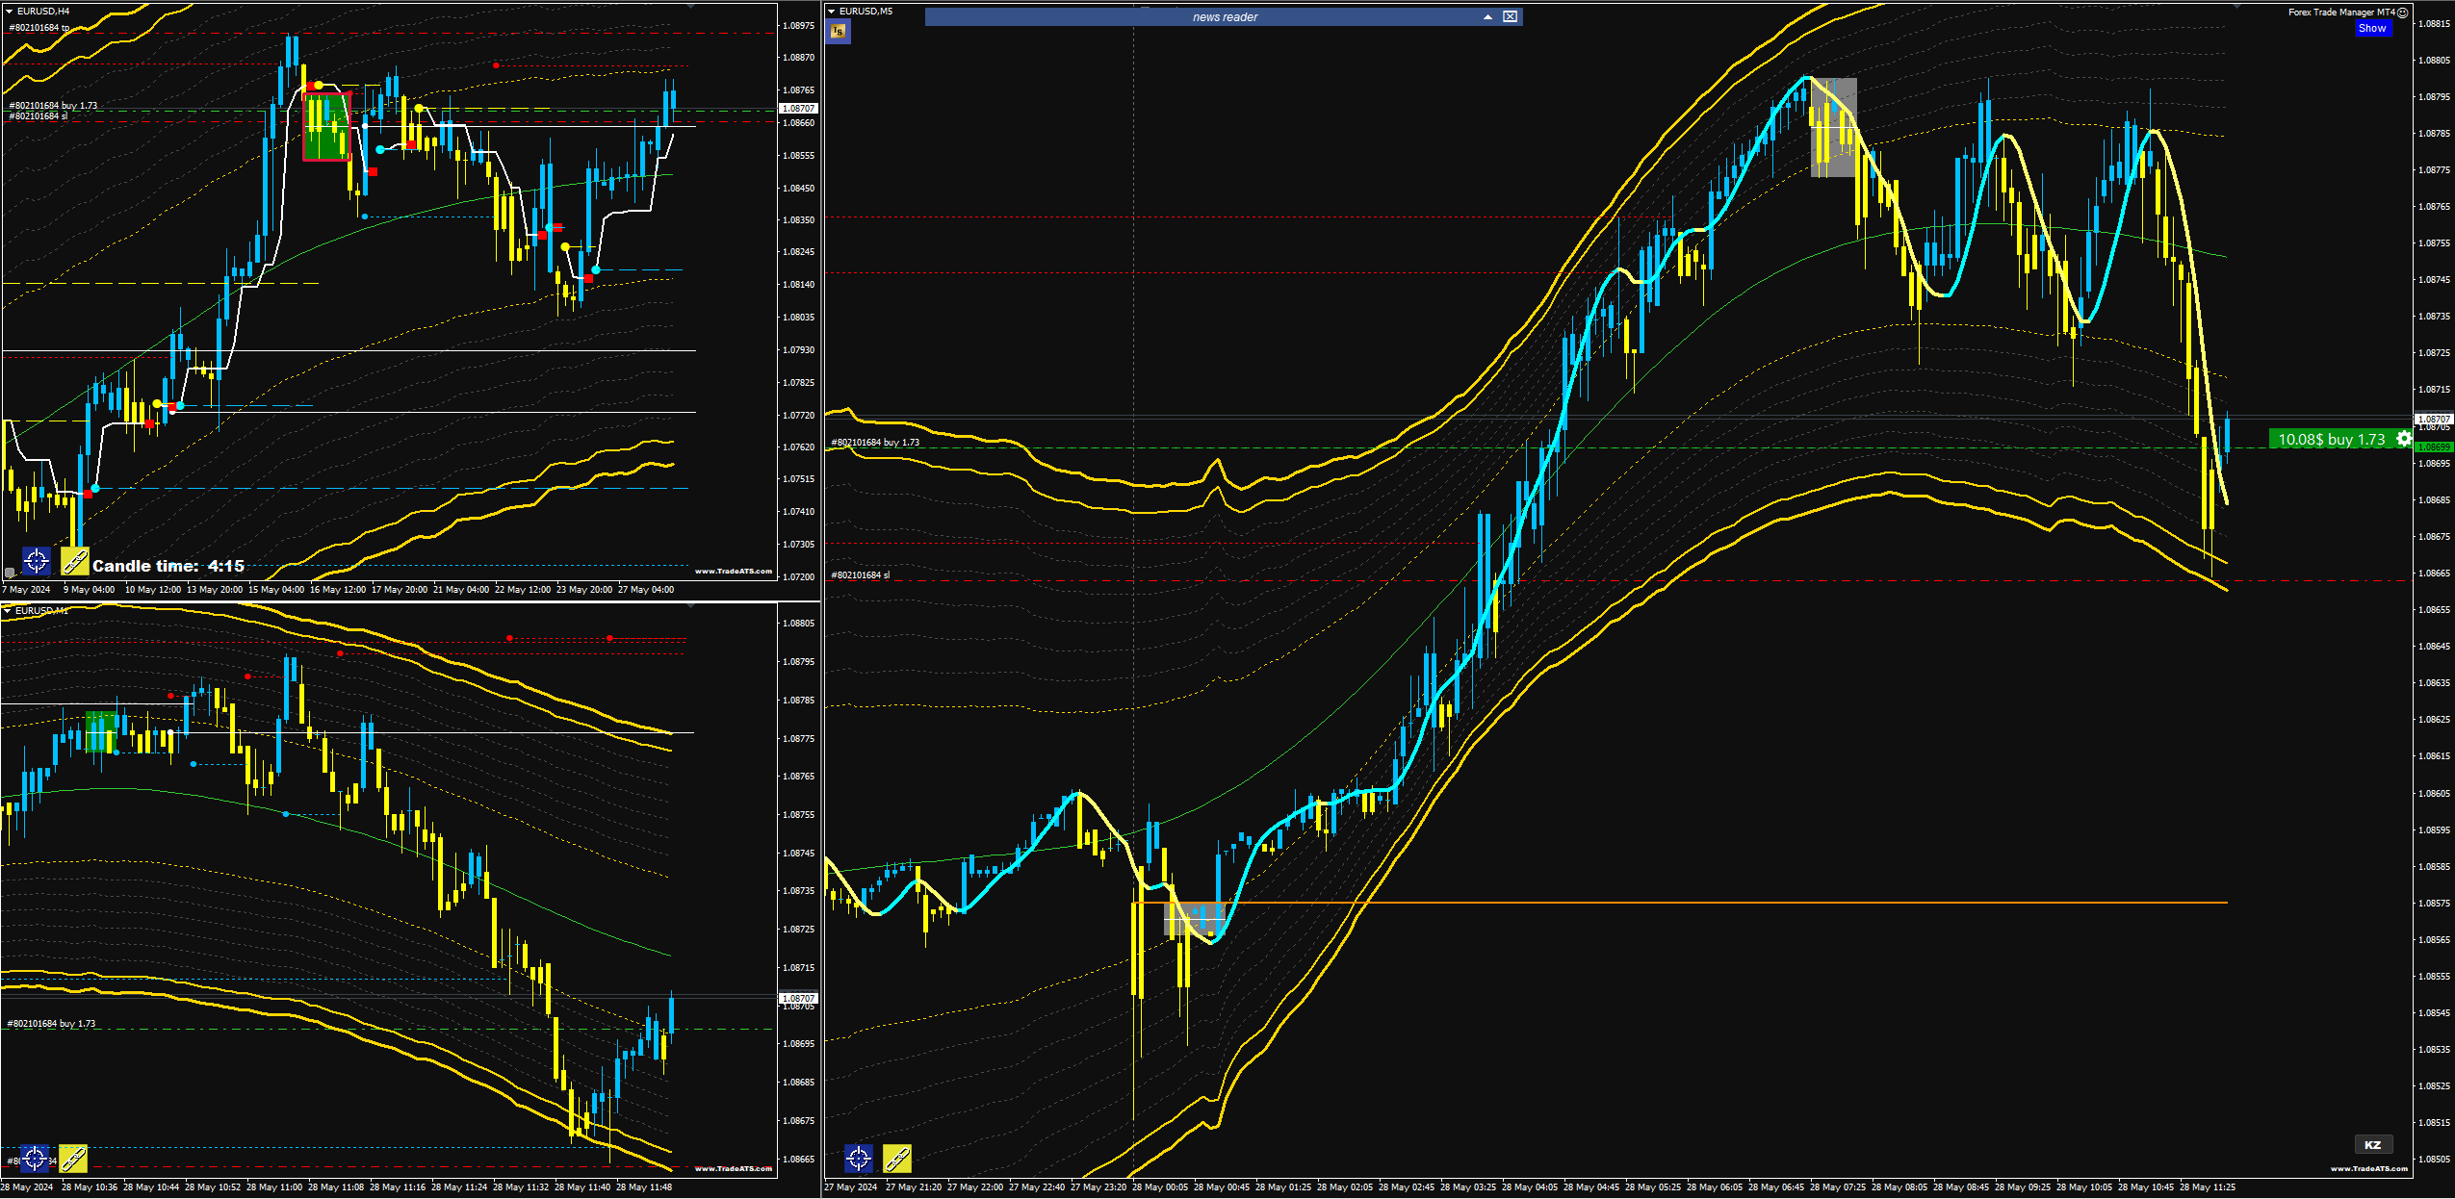
Task: Click the www.TradeATS.com link on M5 chart
Action: click(2368, 1168)
